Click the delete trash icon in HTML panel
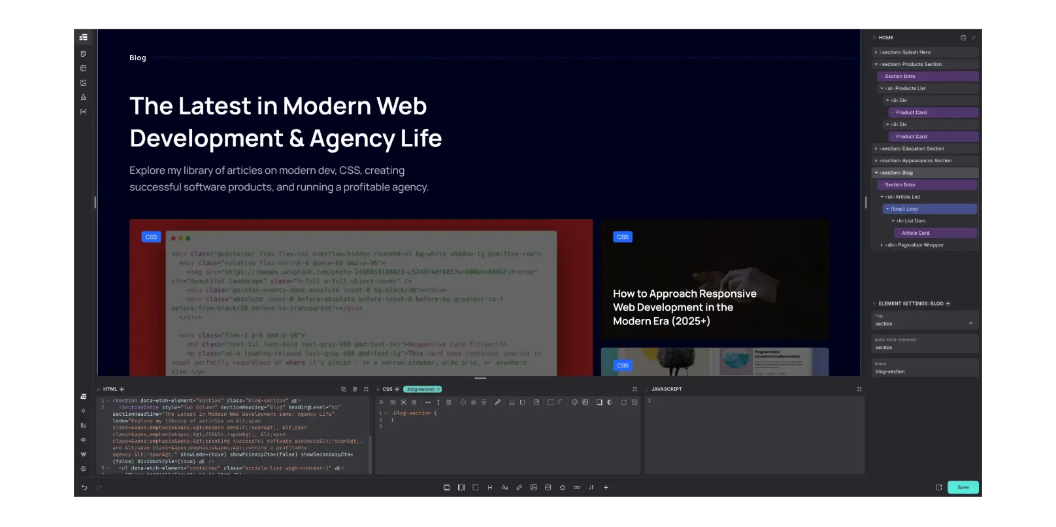The width and height of the screenshot is (1056, 527). [355, 389]
